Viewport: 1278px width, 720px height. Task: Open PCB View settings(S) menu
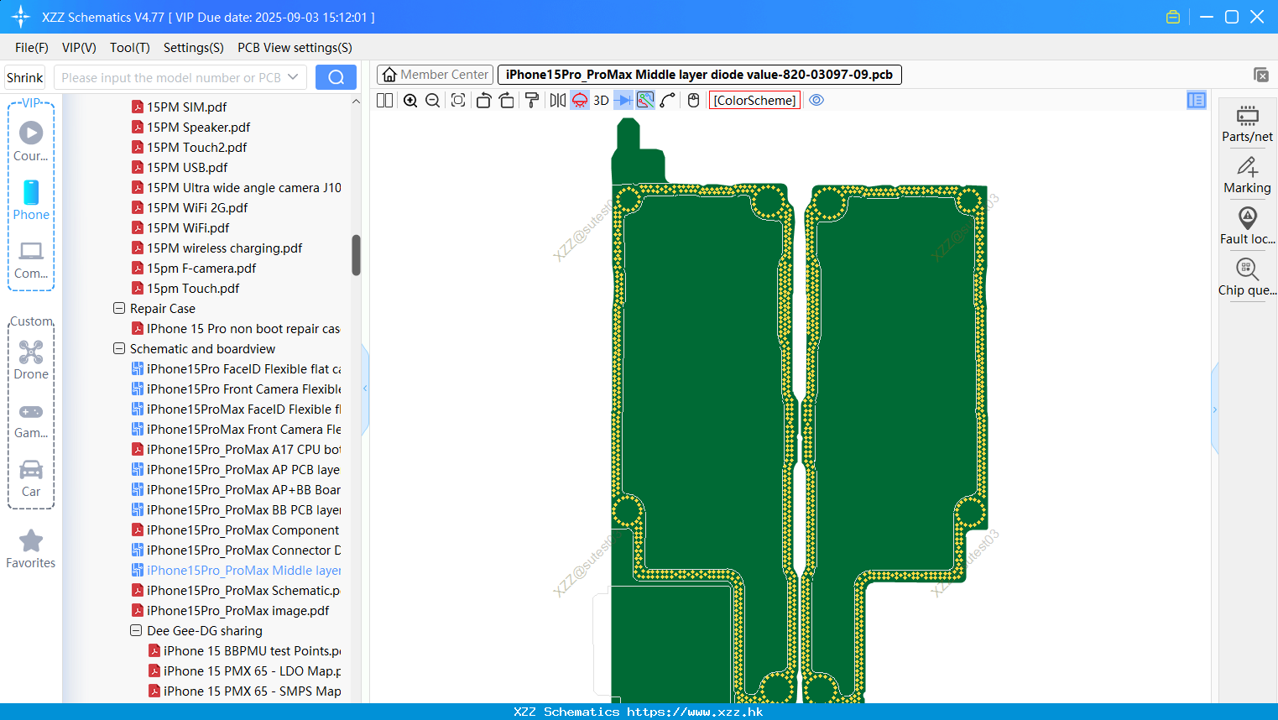(x=295, y=48)
